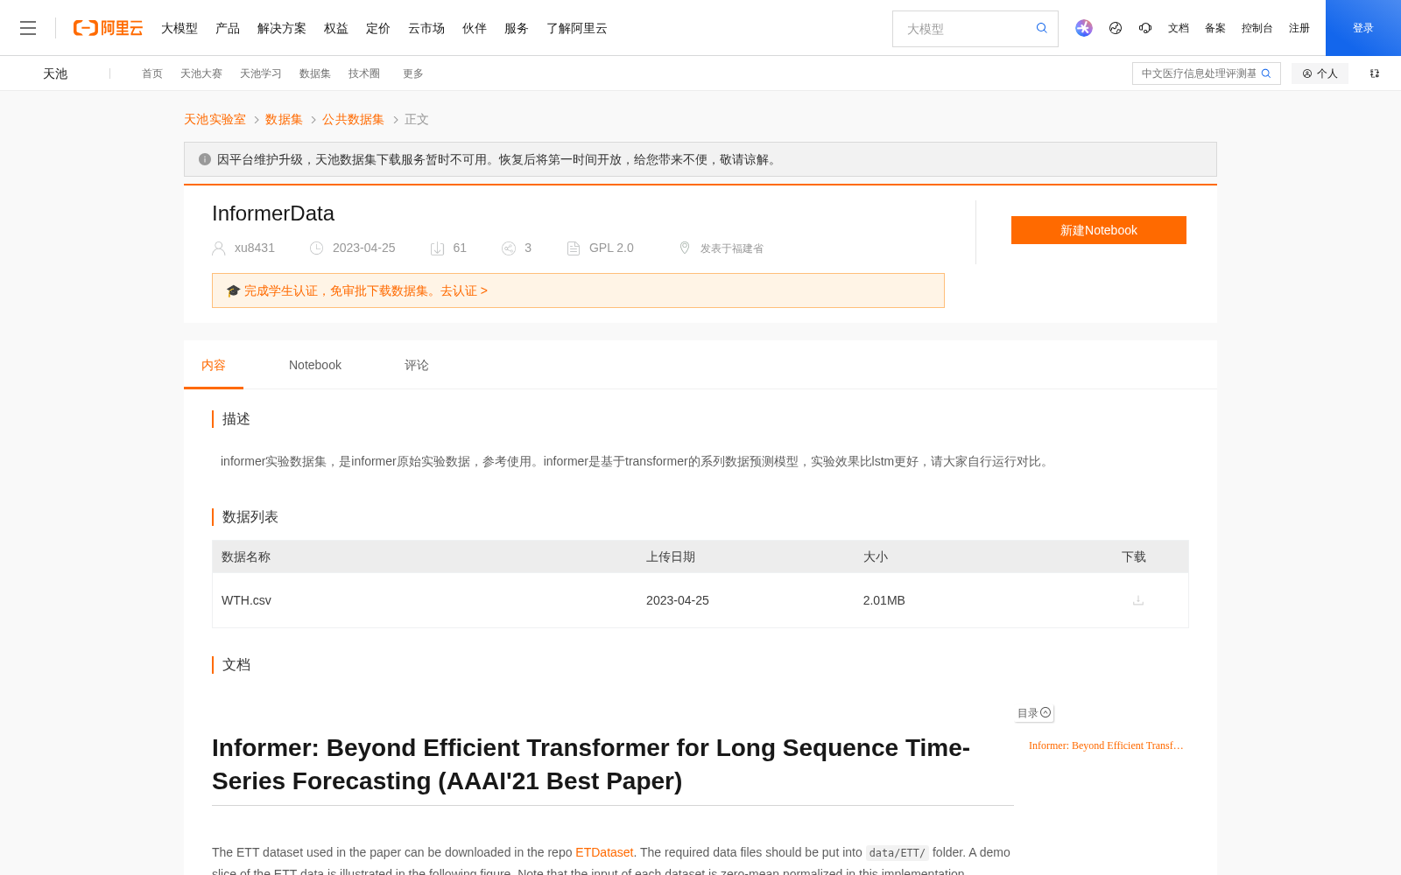Click the GPL 2.0 license text

pyautogui.click(x=611, y=248)
